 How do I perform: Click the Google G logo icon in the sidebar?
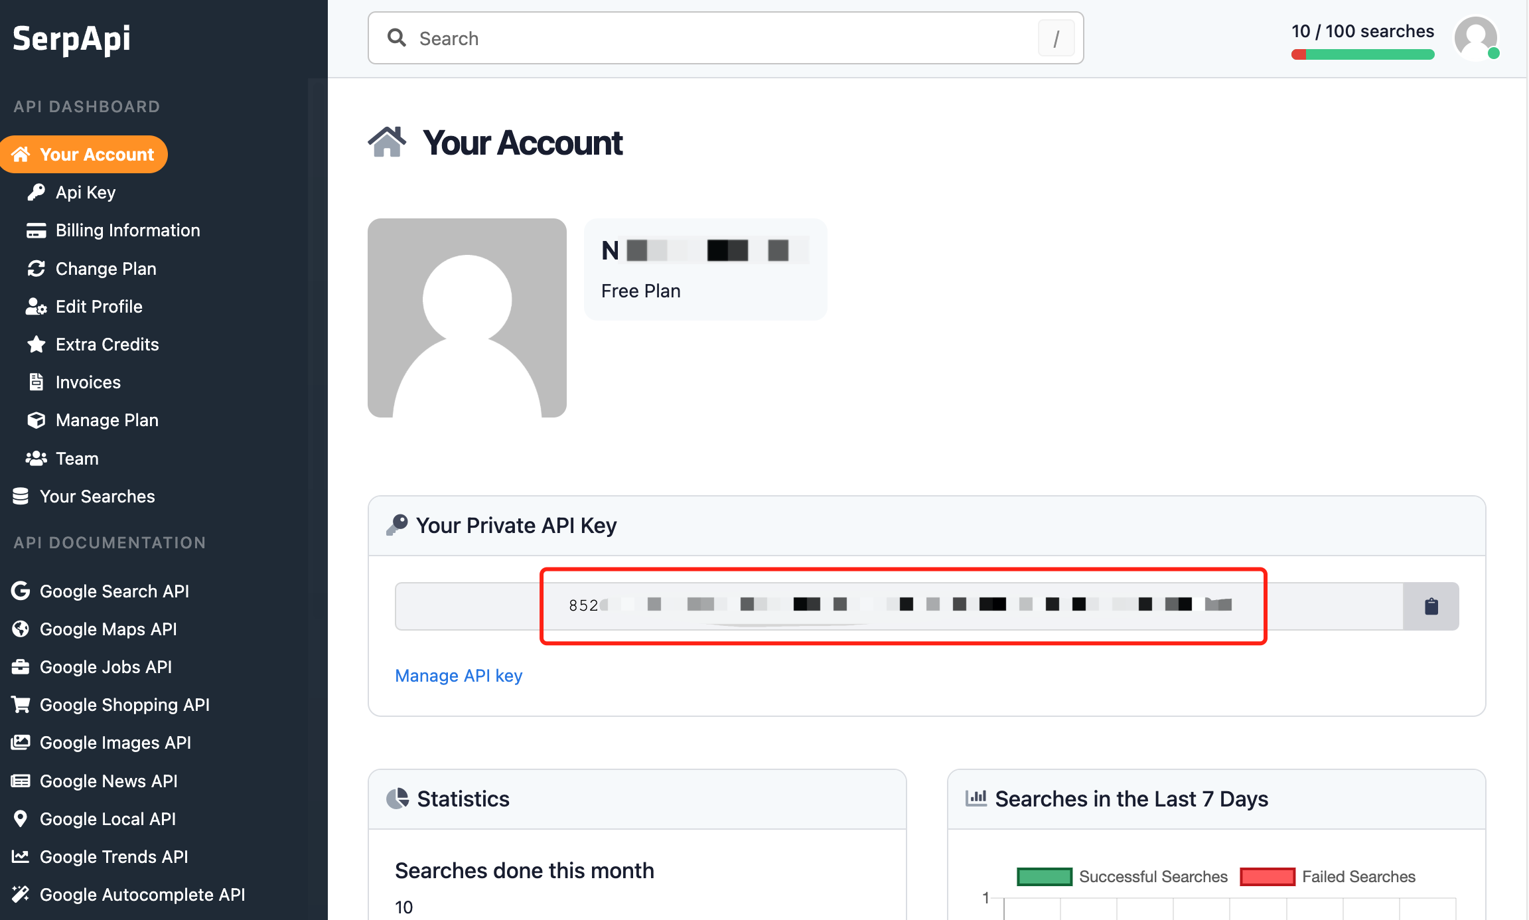click(x=21, y=591)
